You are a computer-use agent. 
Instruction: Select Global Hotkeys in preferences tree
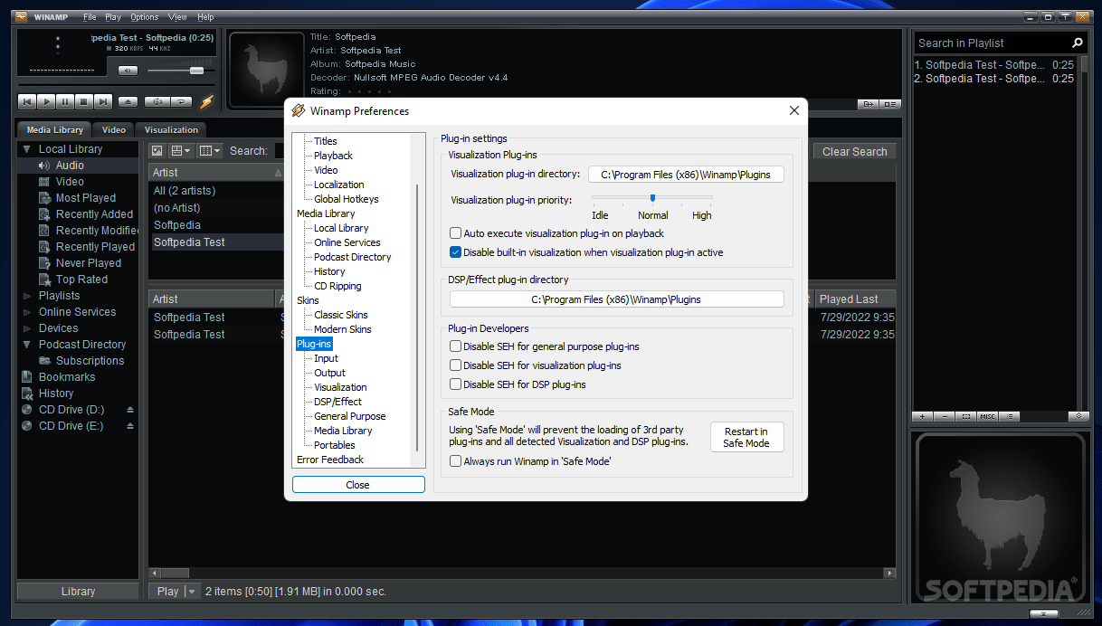[347, 199]
